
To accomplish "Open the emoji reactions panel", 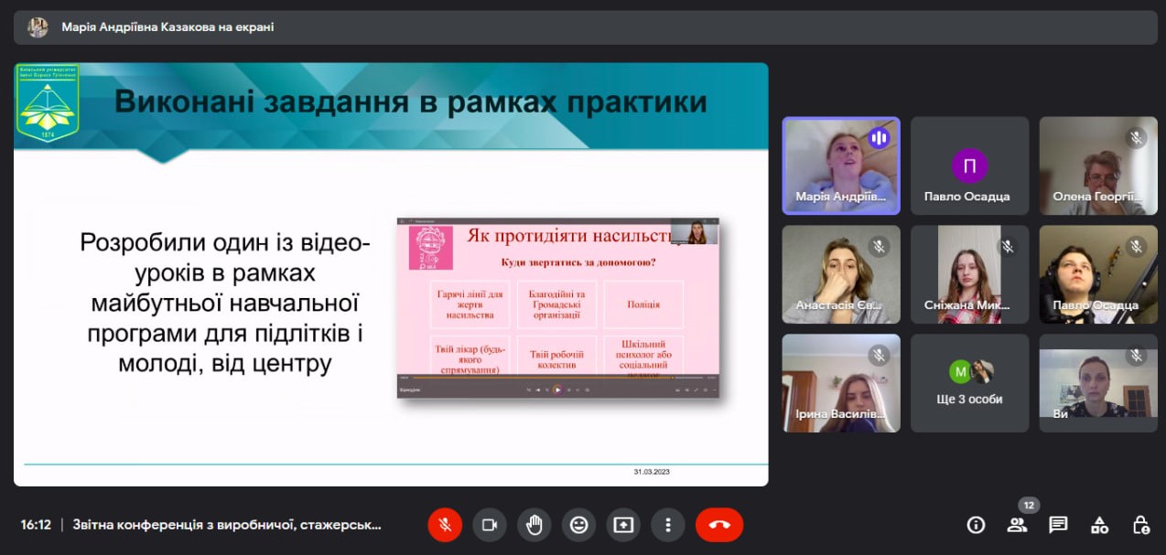I will tap(578, 525).
